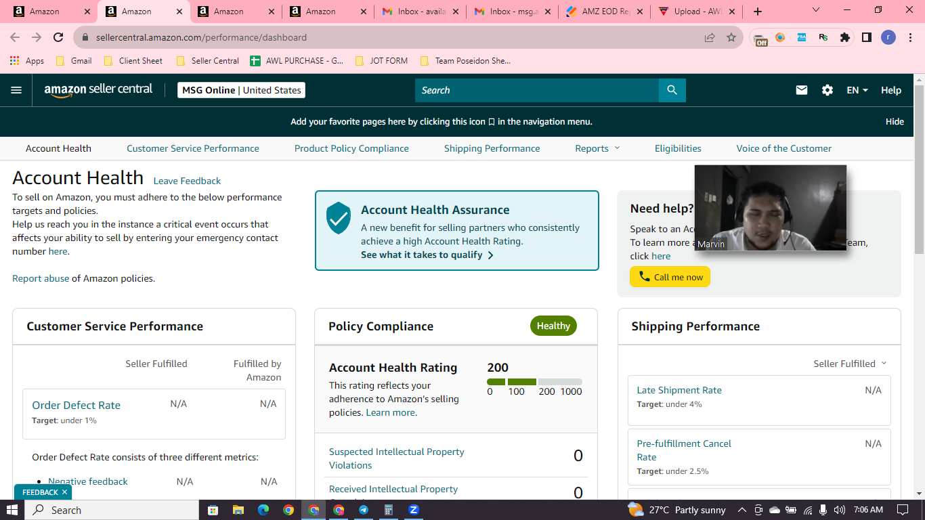Switch to the AMZ EOD Rep browser tab
The height and width of the screenshot is (520, 925).
coord(604,12)
